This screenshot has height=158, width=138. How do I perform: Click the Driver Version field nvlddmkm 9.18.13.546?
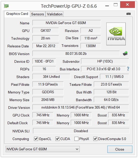(x=81, y=107)
